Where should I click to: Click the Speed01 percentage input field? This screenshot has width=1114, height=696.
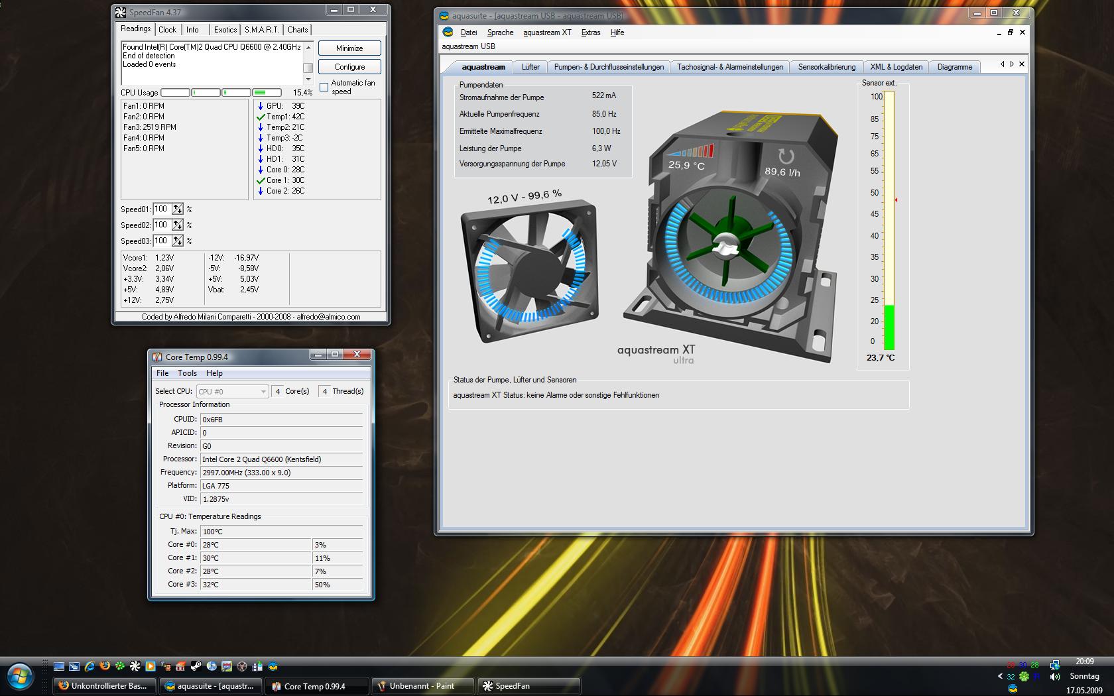[162, 209]
